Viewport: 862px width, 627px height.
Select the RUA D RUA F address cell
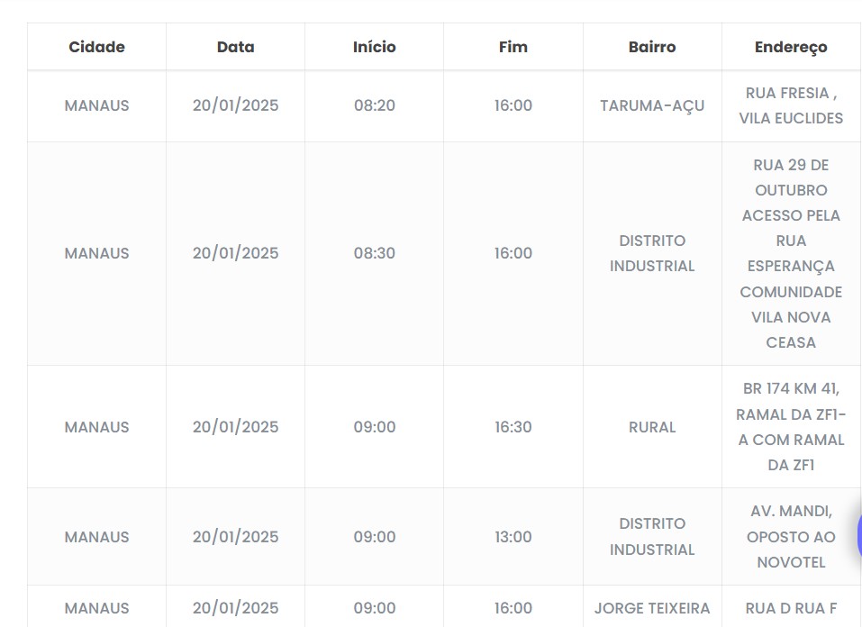tap(791, 608)
